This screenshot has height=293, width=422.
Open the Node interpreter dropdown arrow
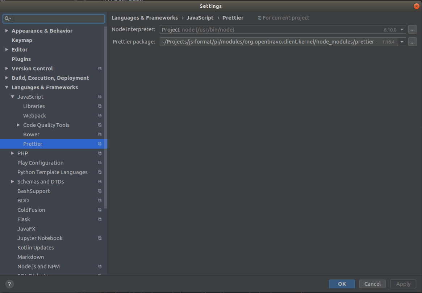coord(402,30)
